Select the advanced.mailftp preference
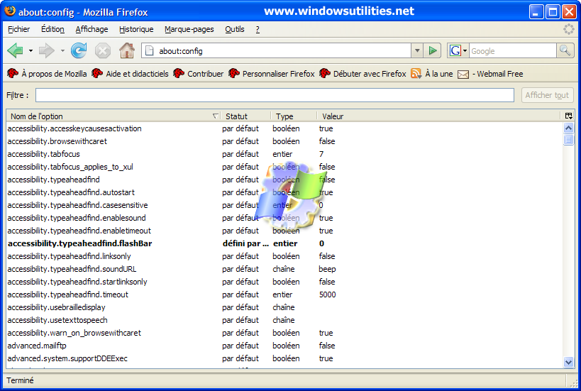The height and width of the screenshot is (391, 581). pyautogui.click(x=284, y=346)
